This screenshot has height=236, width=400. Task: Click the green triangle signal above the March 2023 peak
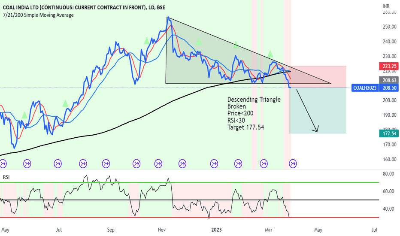click(x=270, y=54)
